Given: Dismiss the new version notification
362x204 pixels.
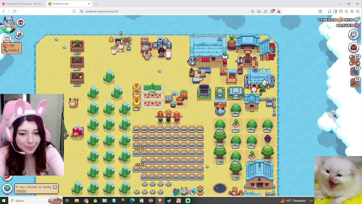Looking at the screenshot, I should [x=55, y=187].
